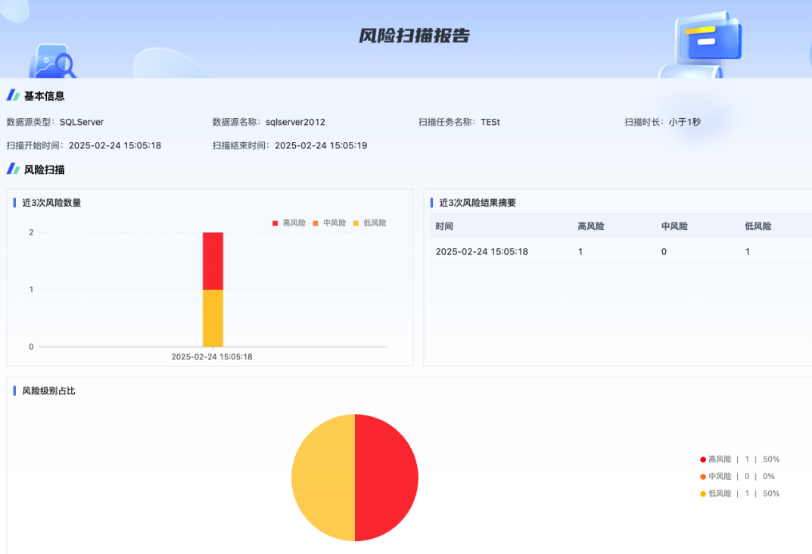Click the 小于1秒 scan duration value
The width and height of the screenshot is (812, 554).
tap(684, 122)
